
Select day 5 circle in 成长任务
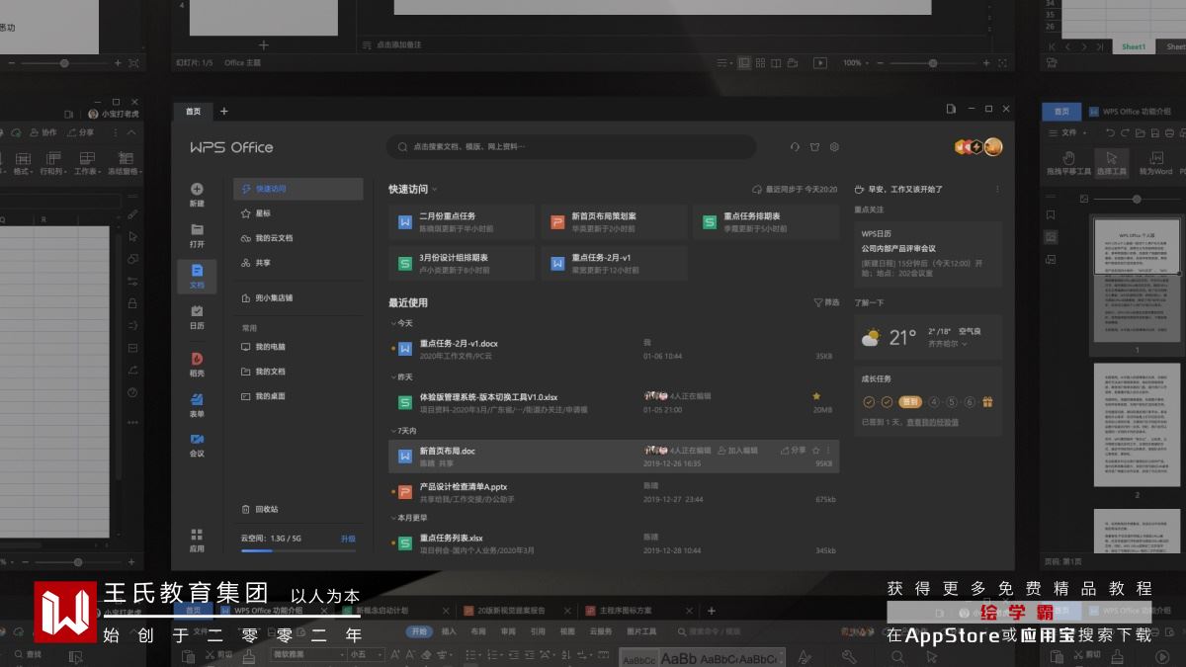952,402
